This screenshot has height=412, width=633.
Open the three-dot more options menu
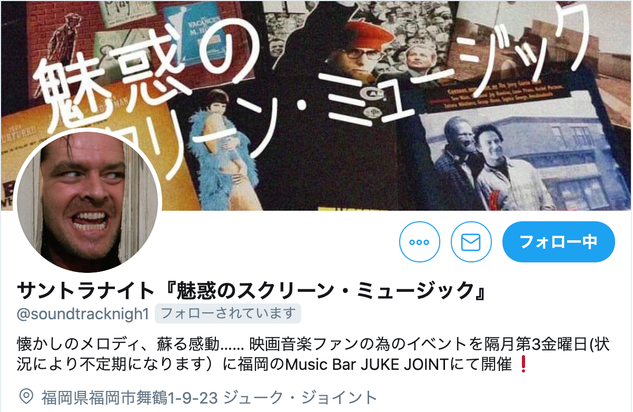(x=419, y=242)
